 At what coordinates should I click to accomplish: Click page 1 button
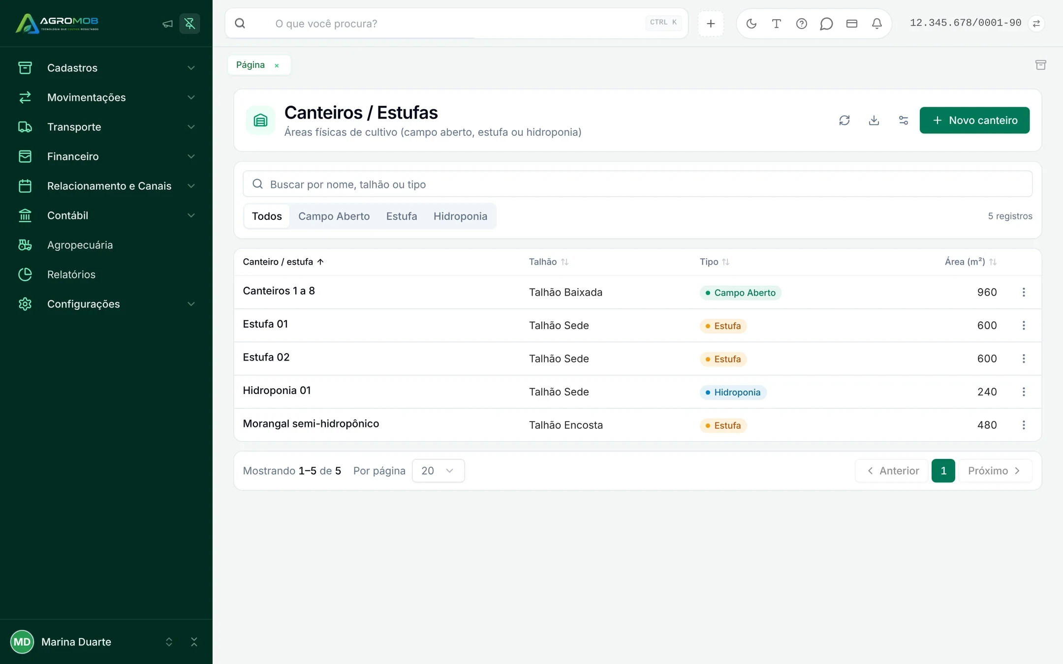(943, 471)
